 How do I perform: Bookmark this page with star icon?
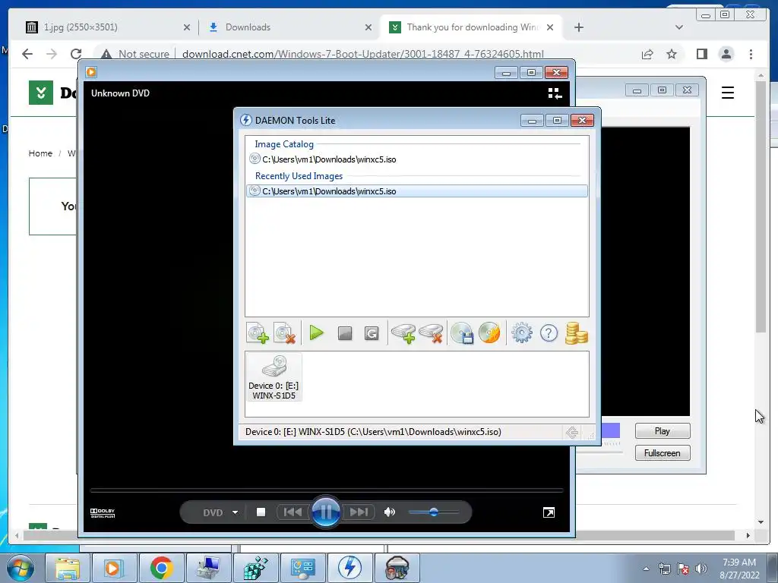pos(672,54)
